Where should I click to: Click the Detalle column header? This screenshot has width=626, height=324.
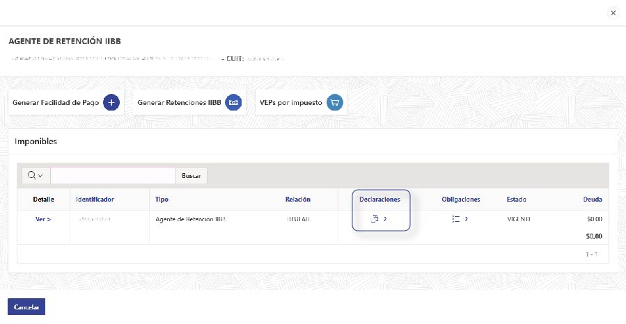tap(43, 200)
